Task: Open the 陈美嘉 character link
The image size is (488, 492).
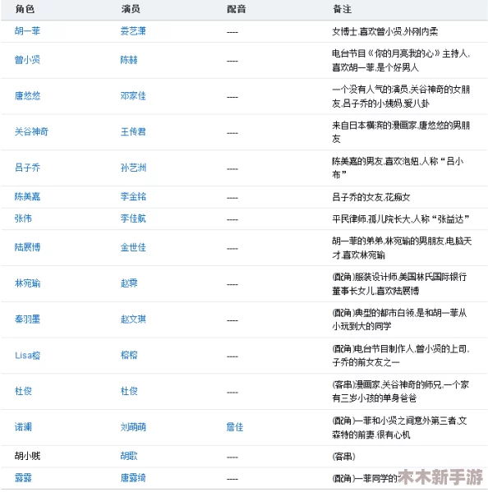Action: click(x=27, y=197)
